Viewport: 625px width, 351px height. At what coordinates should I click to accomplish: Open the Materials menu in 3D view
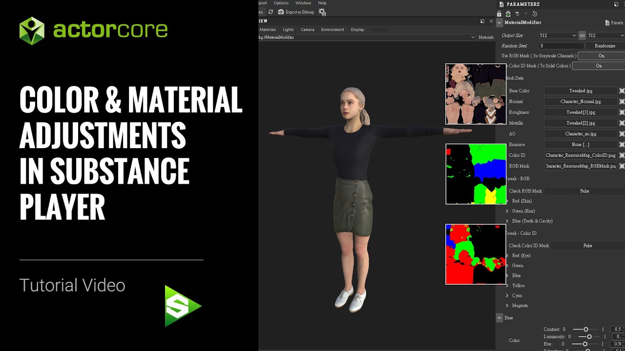coord(268,30)
